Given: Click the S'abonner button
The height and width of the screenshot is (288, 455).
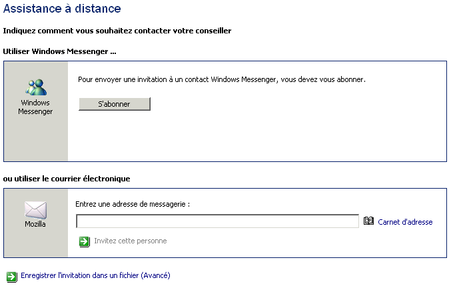Looking at the screenshot, I should coord(115,104).
